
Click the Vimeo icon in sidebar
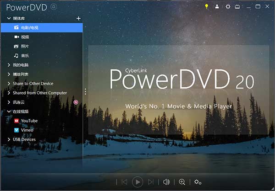point(16,130)
